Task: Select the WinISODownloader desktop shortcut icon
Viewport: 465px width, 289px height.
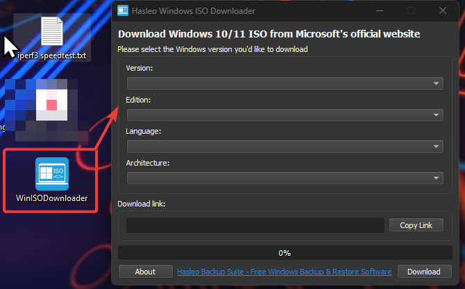Action: pos(52,177)
